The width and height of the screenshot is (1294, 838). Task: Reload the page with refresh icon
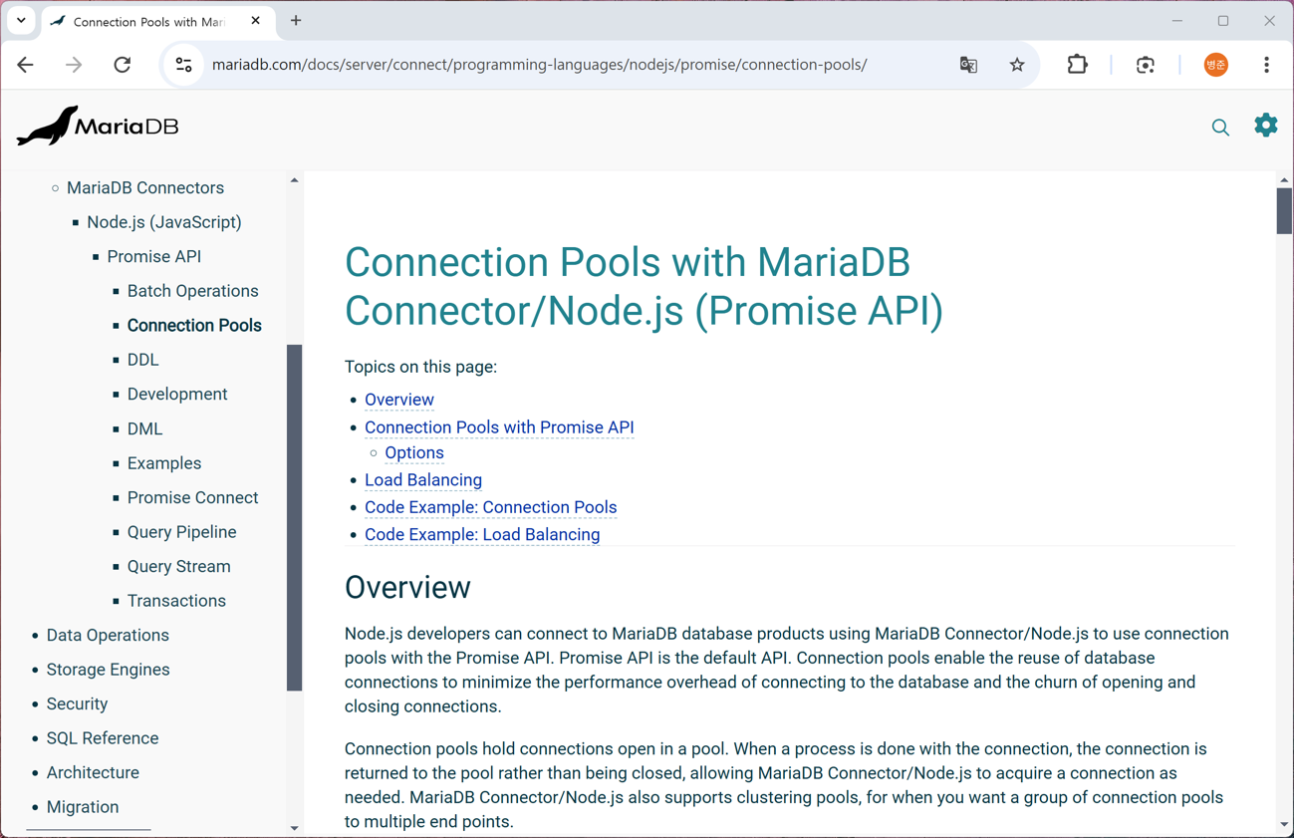tap(123, 65)
